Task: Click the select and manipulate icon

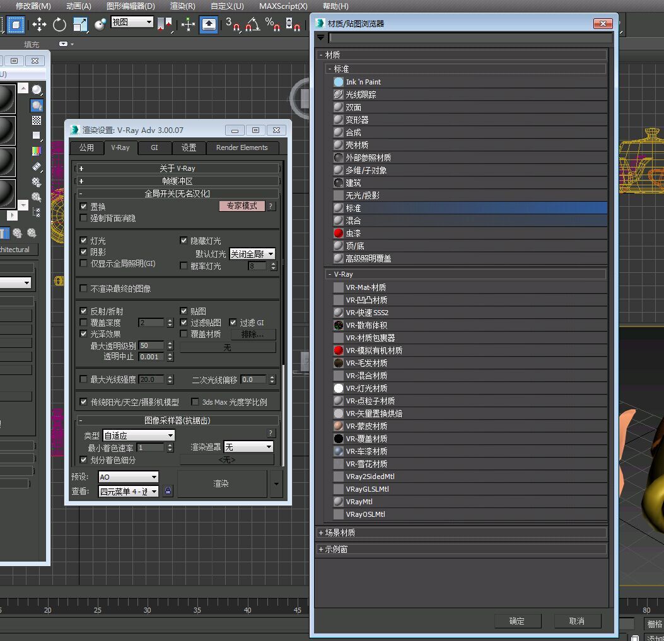Action: point(188,25)
